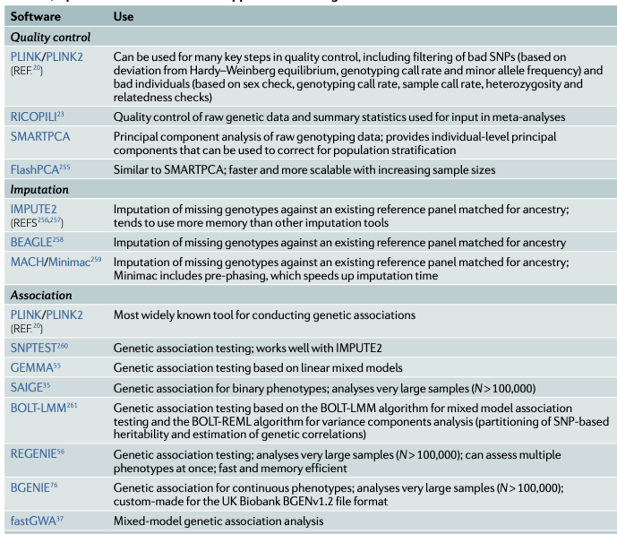This screenshot has height=534, width=617.
Task: Click the Software column header
Action: click(x=35, y=16)
